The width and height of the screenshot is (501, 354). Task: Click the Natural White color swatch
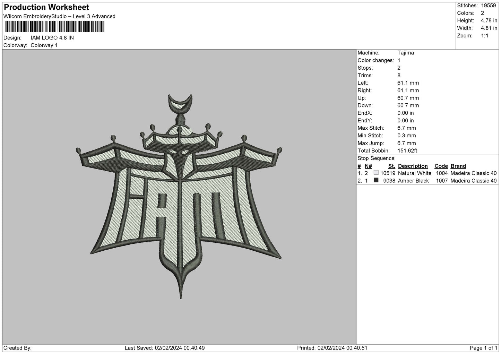pos(376,173)
